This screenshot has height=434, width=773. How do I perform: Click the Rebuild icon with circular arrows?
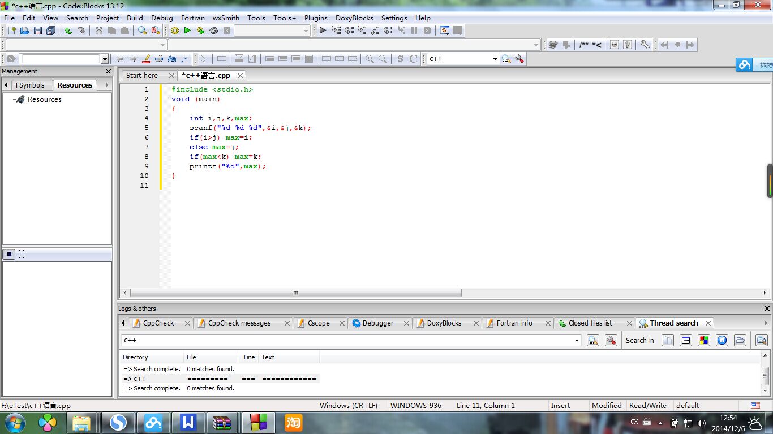tap(214, 31)
